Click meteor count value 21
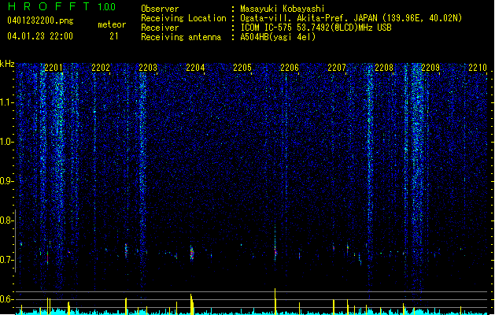 pos(114,36)
